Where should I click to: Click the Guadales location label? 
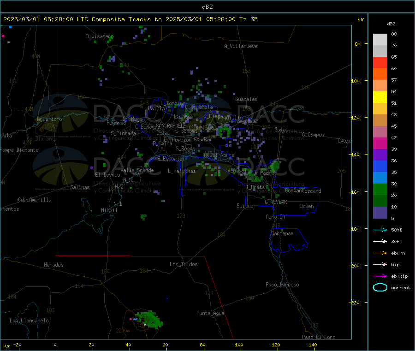pos(246,99)
